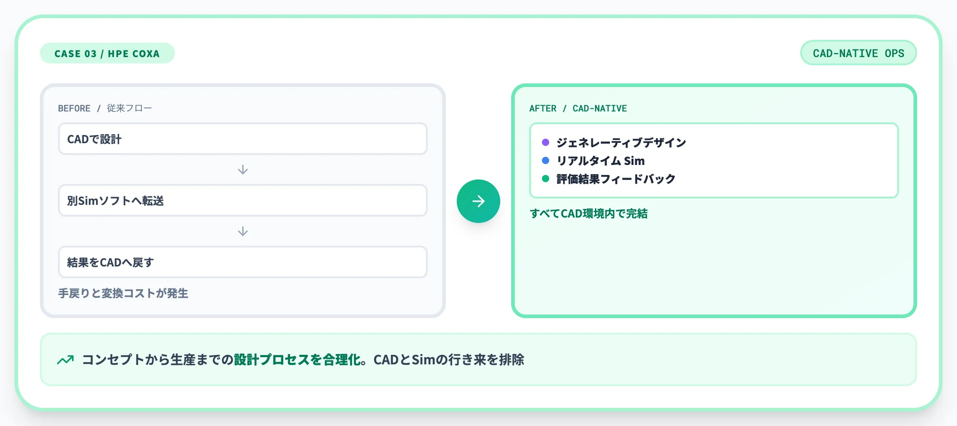
Task: Click the green circular arrow icon
Action: 478,201
